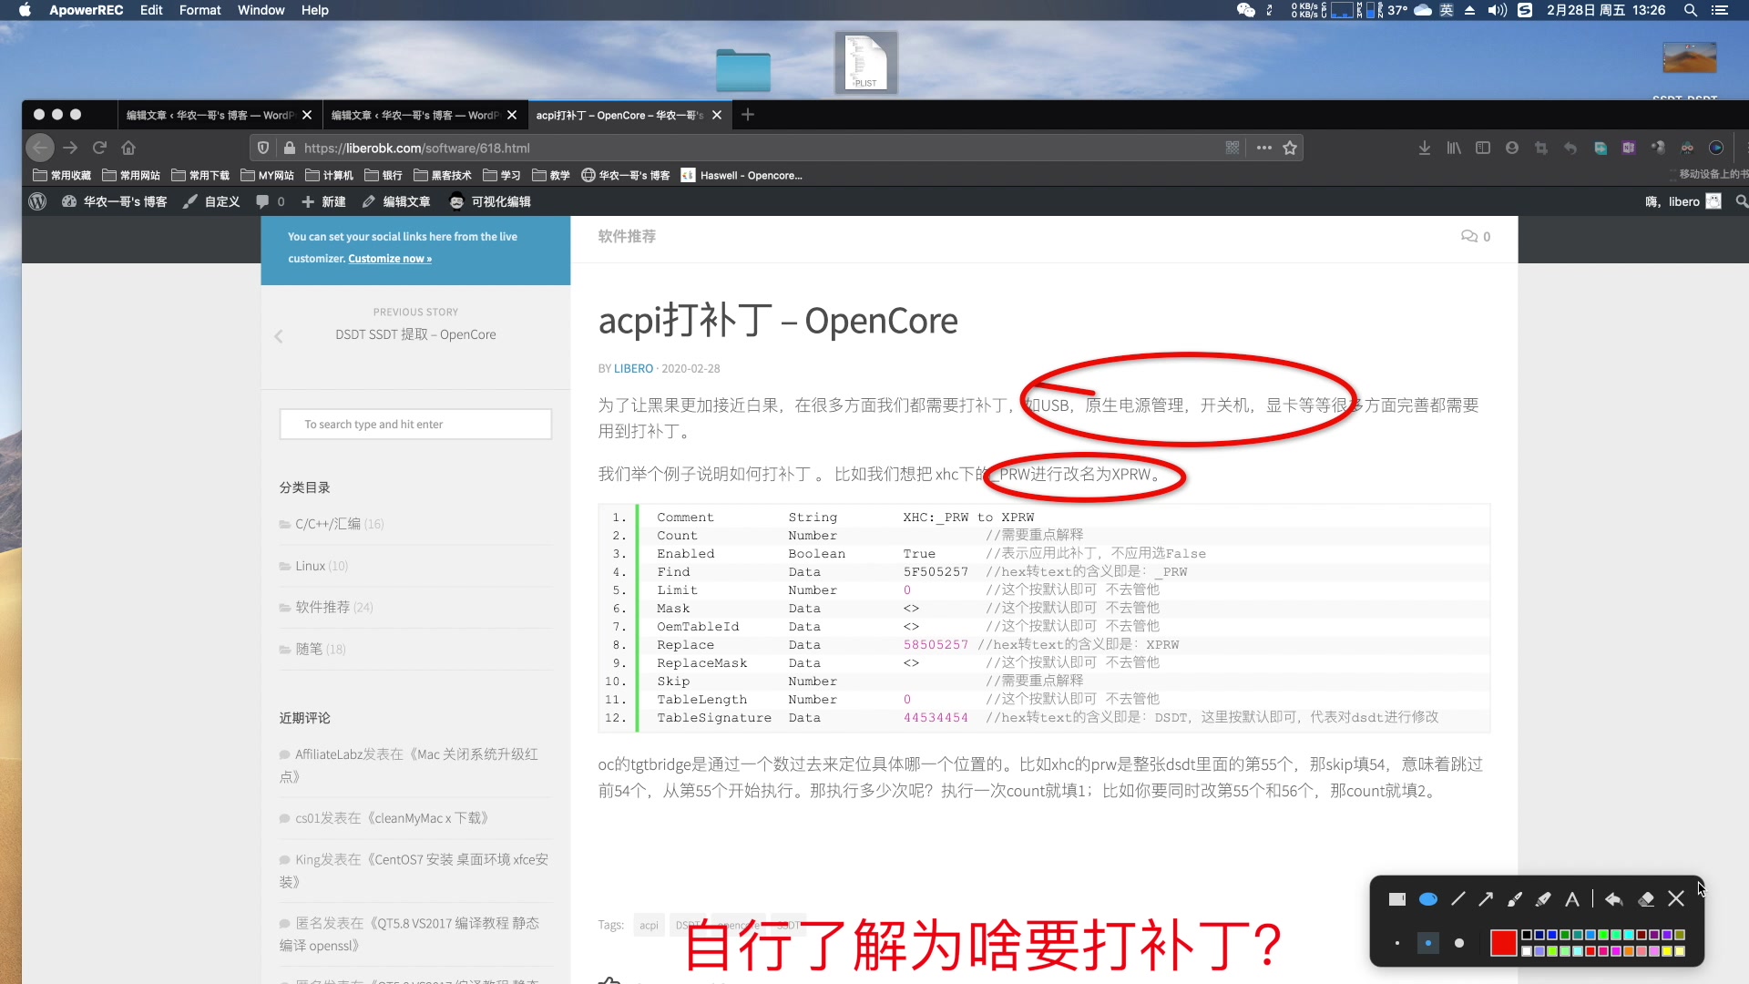The image size is (1749, 984).
Task: Open 自定义 customizer in admin bar
Action: coord(211,201)
